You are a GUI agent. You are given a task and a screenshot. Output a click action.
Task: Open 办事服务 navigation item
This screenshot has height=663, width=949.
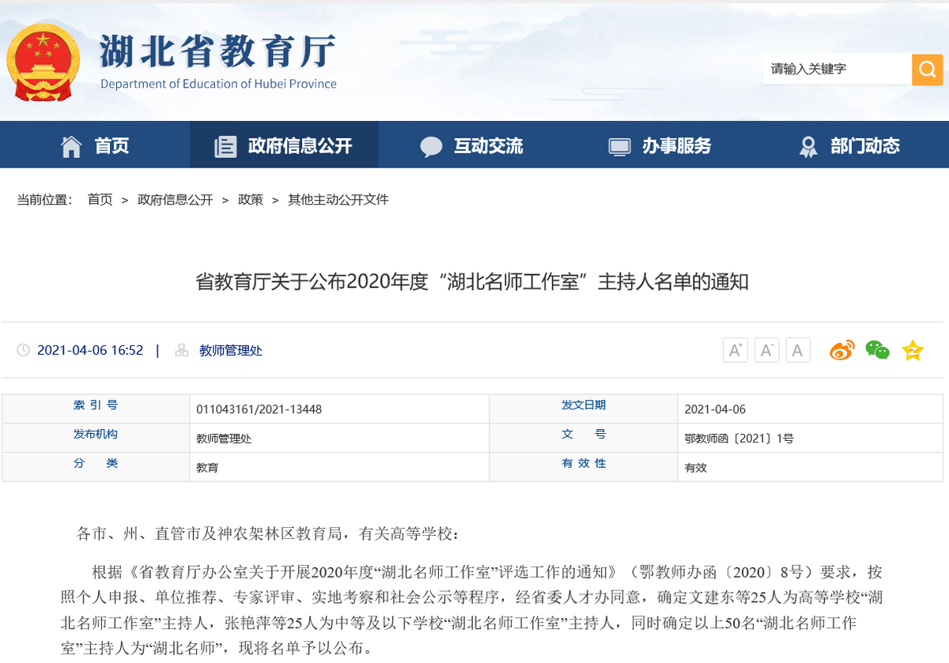click(x=660, y=145)
